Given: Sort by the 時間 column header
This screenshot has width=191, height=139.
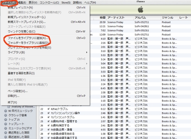Looking at the screenshot, I should (102, 18).
